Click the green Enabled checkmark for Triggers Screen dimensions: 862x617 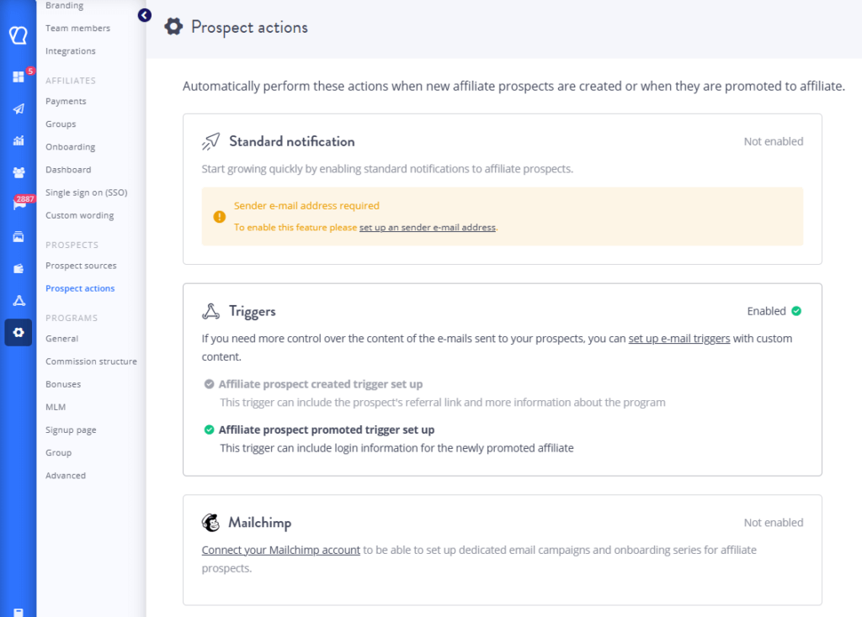coord(796,311)
